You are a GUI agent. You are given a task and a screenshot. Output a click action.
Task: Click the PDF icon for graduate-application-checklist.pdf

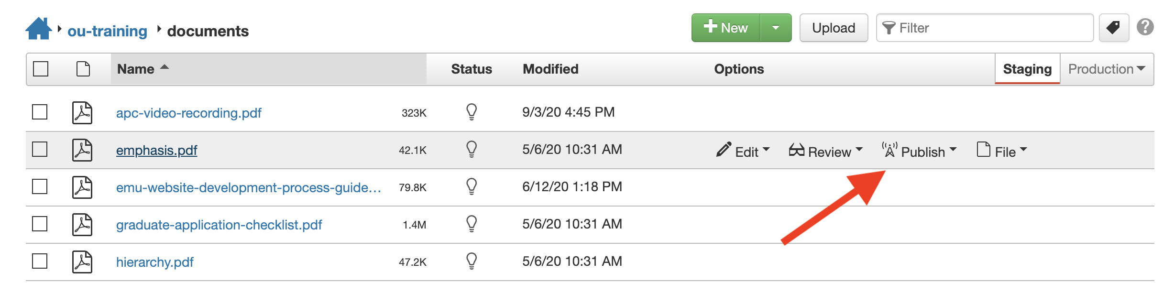pyautogui.click(x=82, y=225)
